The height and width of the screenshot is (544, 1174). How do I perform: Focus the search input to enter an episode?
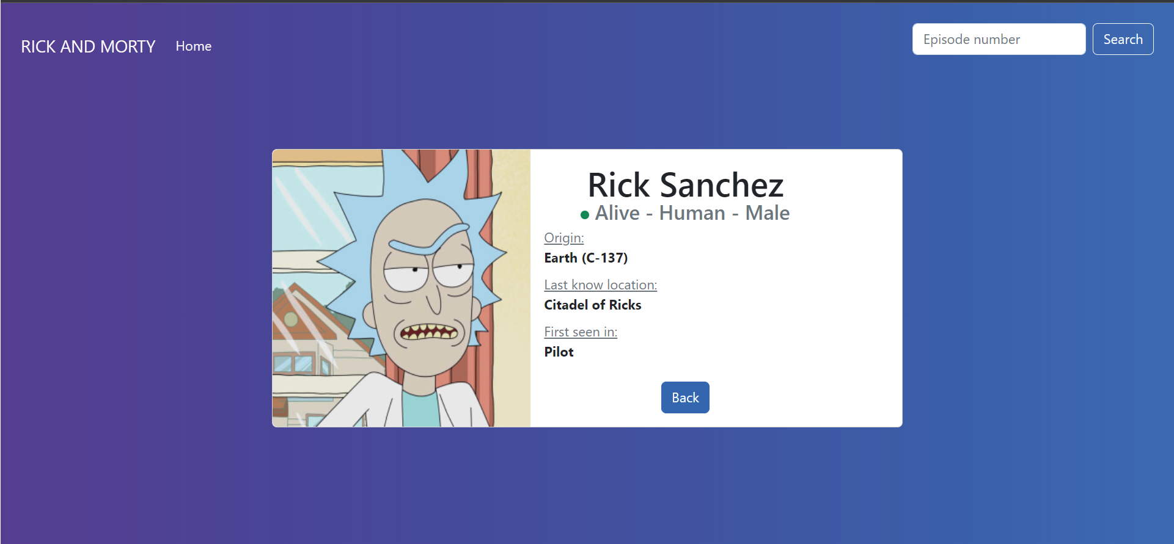click(999, 39)
